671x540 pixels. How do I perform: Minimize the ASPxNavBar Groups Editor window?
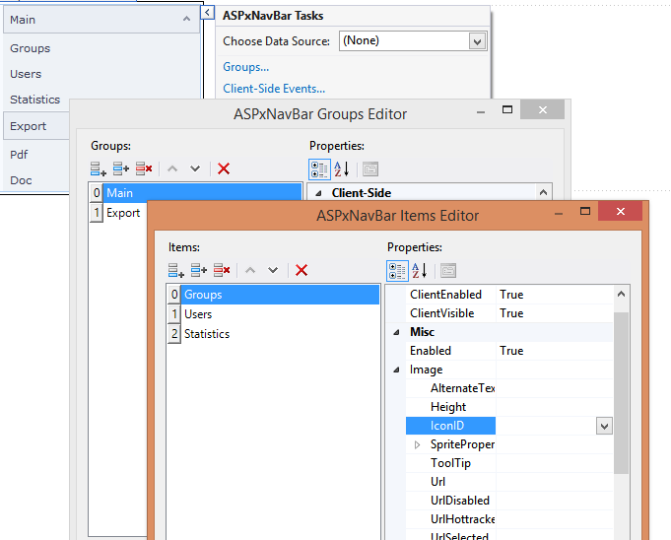tap(481, 111)
